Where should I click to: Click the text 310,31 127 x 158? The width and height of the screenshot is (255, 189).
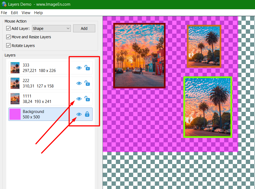38,86
